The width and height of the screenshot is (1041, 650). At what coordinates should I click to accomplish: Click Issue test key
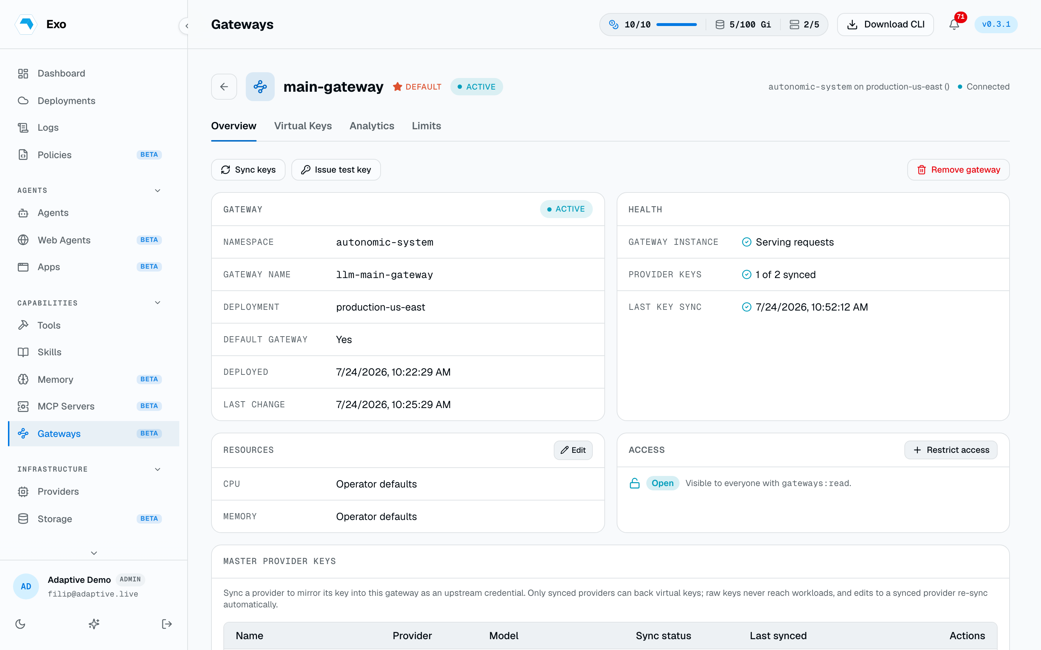click(x=336, y=170)
